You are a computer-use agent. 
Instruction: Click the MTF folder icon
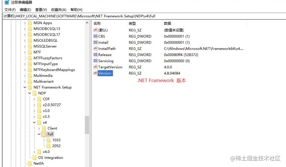[x=30, y=52]
